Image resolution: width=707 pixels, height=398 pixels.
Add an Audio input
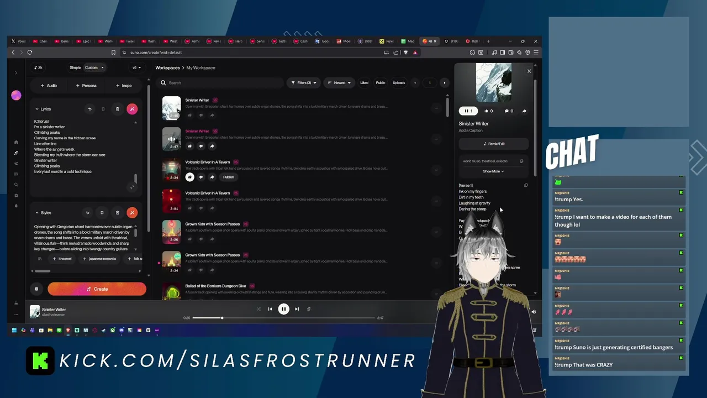click(49, 86)
